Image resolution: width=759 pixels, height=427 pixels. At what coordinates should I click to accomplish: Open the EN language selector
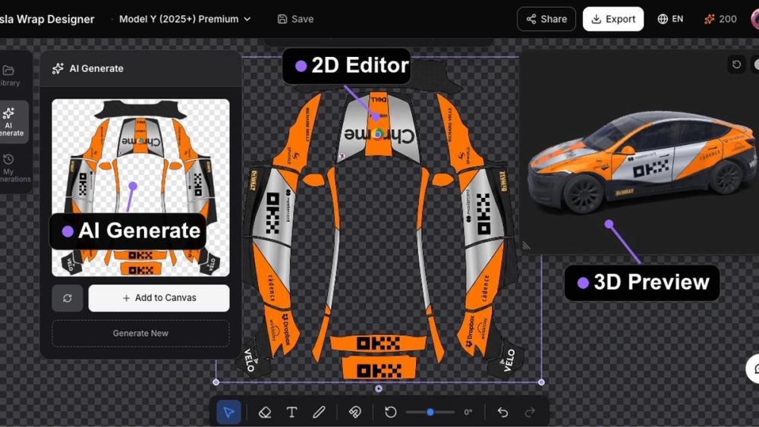[670, 19]
